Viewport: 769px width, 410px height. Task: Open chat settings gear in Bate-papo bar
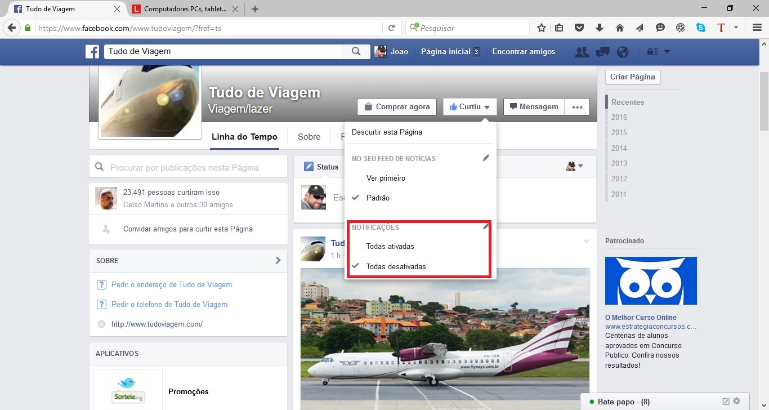click(x=736, y=402)
